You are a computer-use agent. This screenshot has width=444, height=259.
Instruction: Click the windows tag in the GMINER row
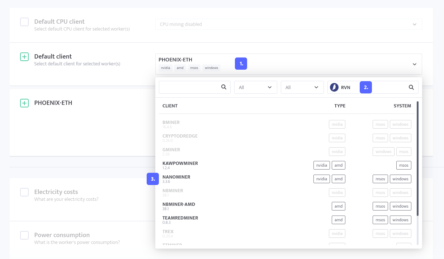pyautogui.click(x=384, y=152)
